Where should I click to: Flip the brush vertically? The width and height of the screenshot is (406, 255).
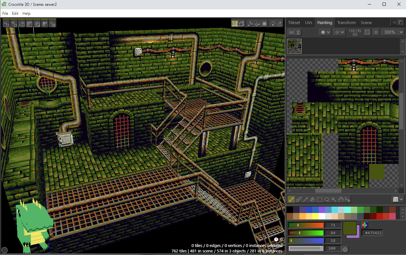299,32
